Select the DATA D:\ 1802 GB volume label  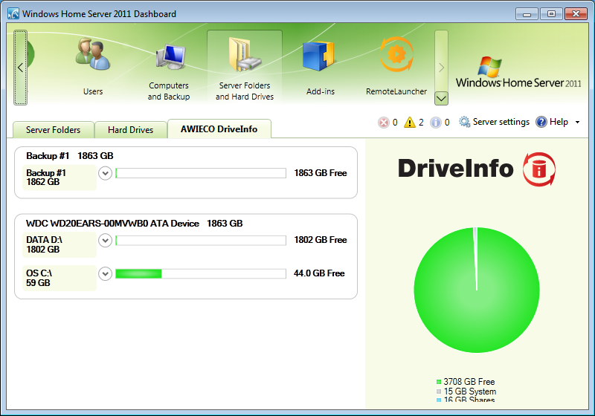pyautogui.click(x=59, y=244)
